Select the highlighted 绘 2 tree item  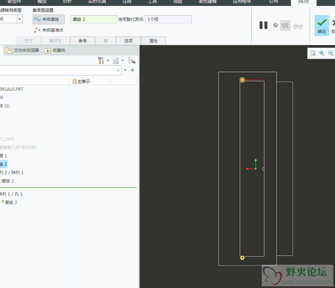3,164
